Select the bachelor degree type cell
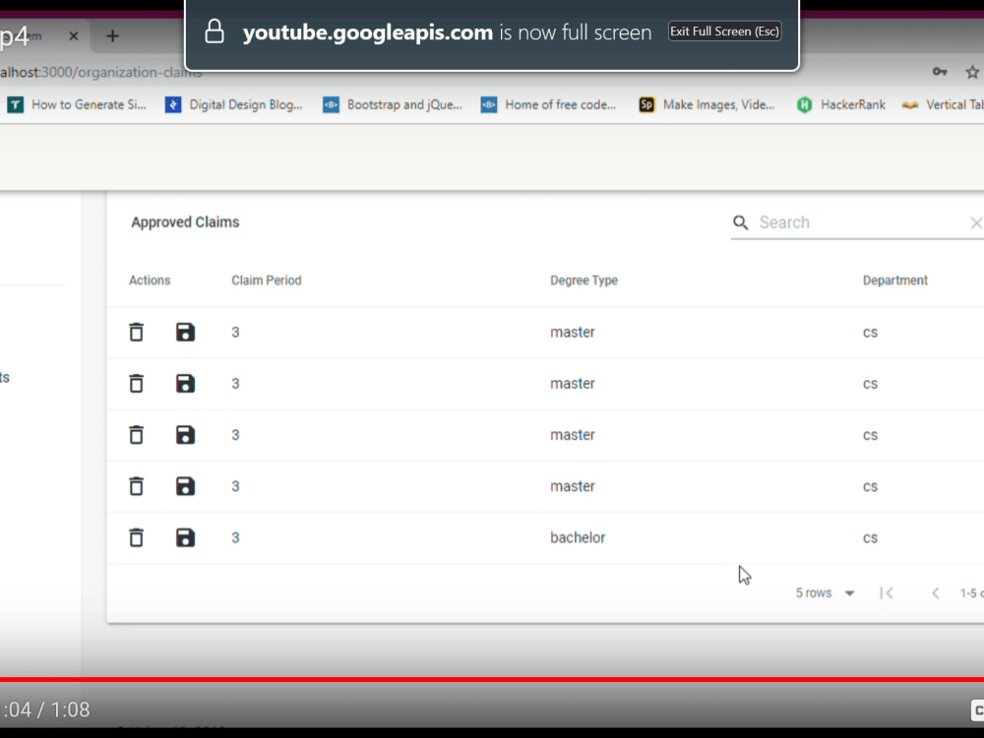 click(x=578, y=538)
